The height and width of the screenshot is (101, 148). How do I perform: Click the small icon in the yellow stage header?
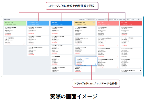click(94, 22)
